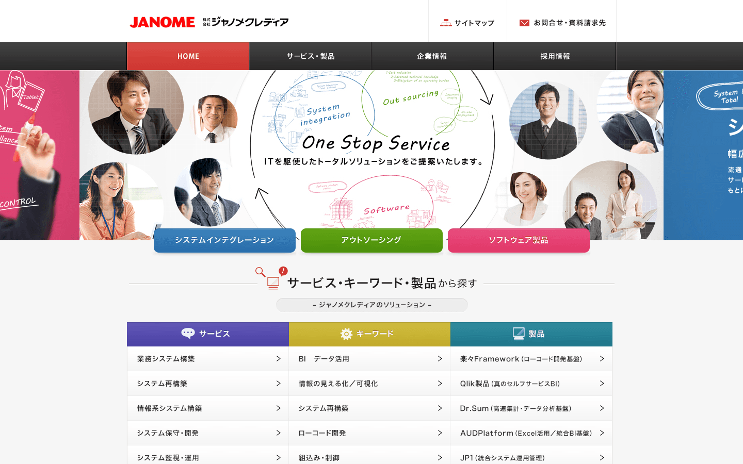Open 情報系システム構築 service link
Screen dimensions: 743x464
pos(208,408)
